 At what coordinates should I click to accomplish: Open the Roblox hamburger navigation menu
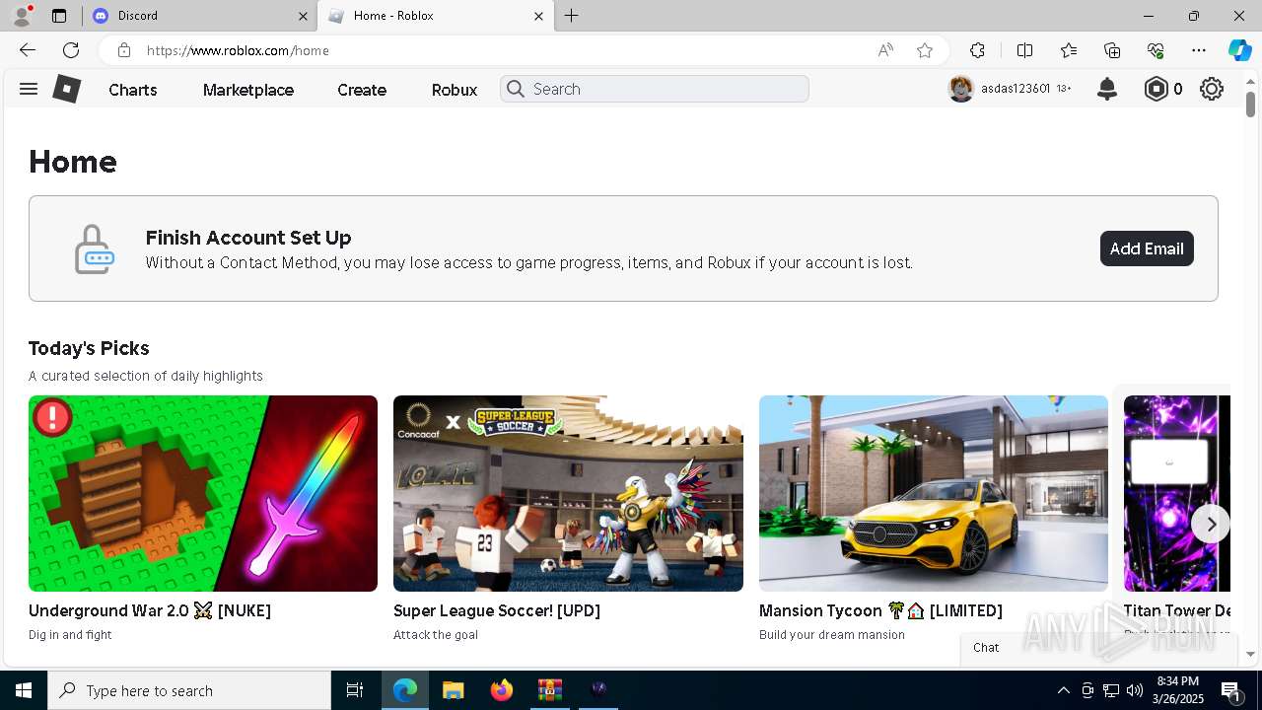coord(29,89)
